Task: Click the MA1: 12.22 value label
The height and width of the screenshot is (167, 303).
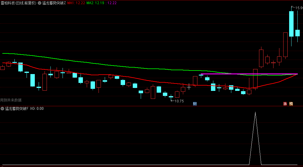Action: [x=76, y=3]
